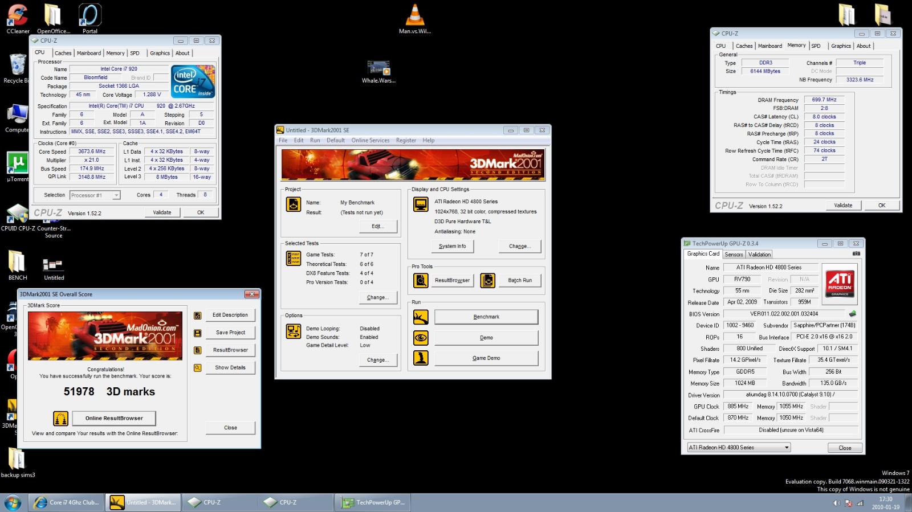Switch to TechPowerUp GPU-Z taskbar button
The image size is (912, 512).
click(373, 502)
